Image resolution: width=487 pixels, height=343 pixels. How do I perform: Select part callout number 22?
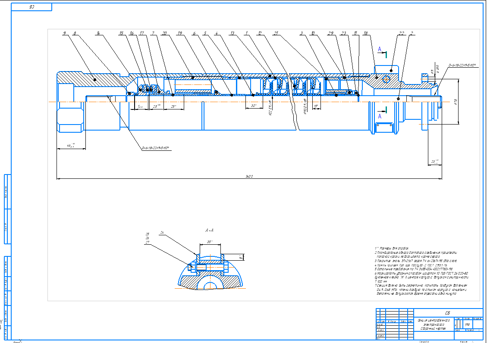pos(402,33)
